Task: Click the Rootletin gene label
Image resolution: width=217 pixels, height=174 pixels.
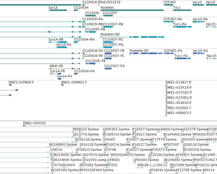Action: click(107, 8)
